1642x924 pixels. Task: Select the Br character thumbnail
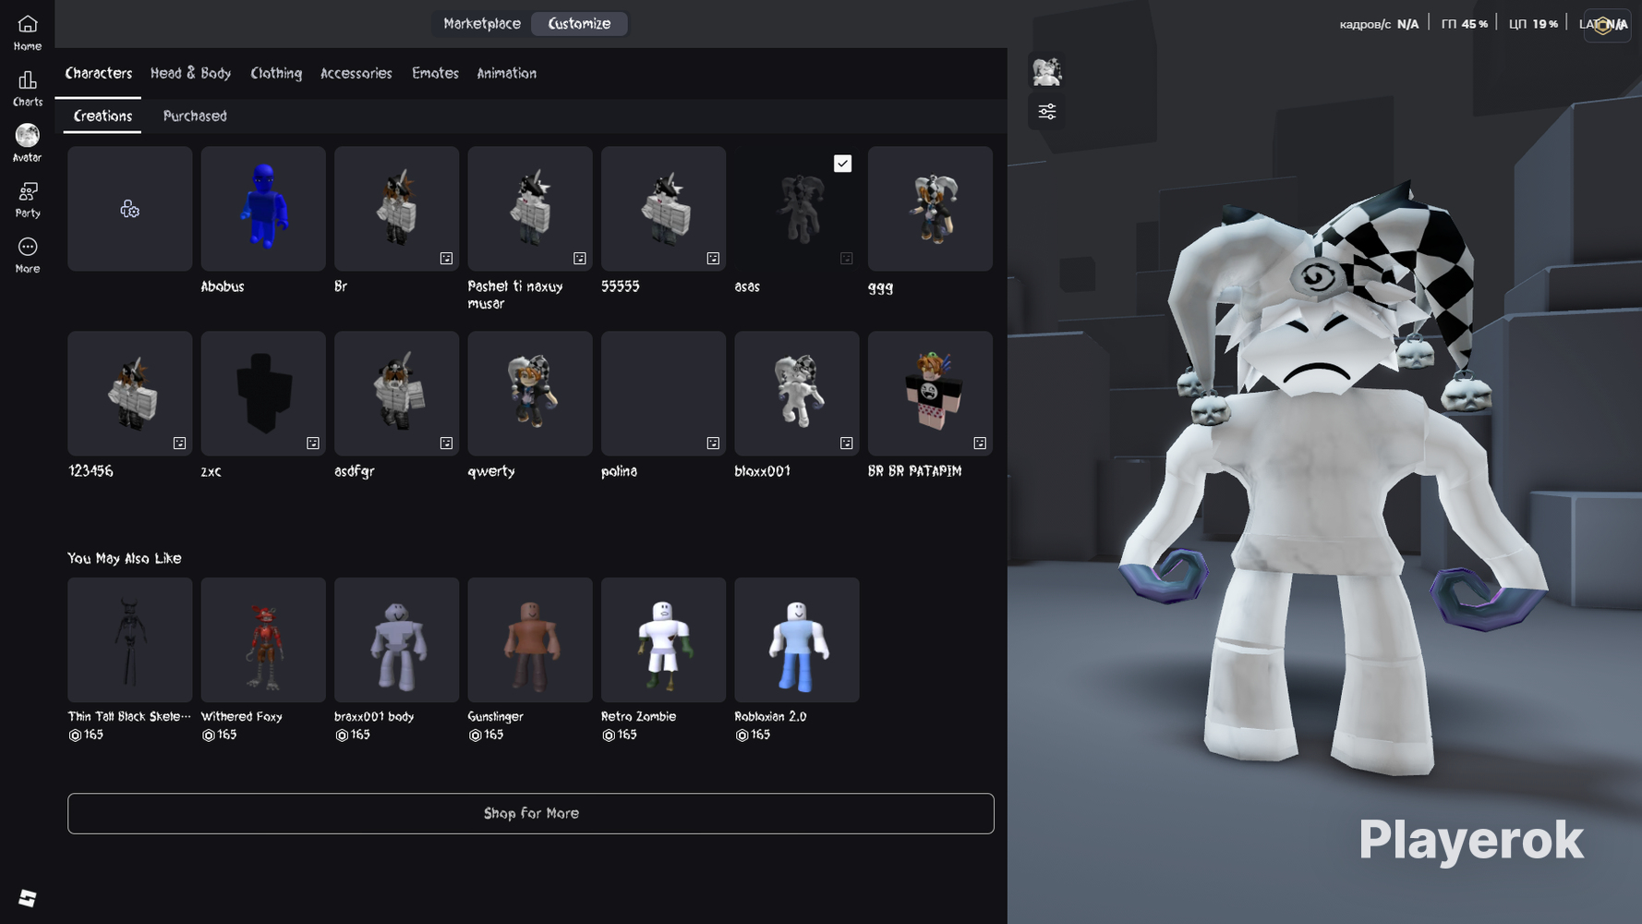pyautogui.click(x=397, y=209)
